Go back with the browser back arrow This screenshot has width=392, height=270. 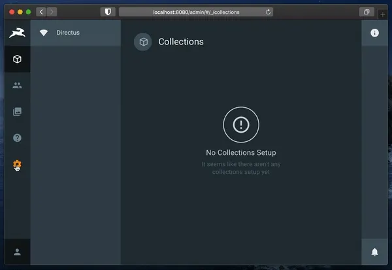[x=41, y=12]
